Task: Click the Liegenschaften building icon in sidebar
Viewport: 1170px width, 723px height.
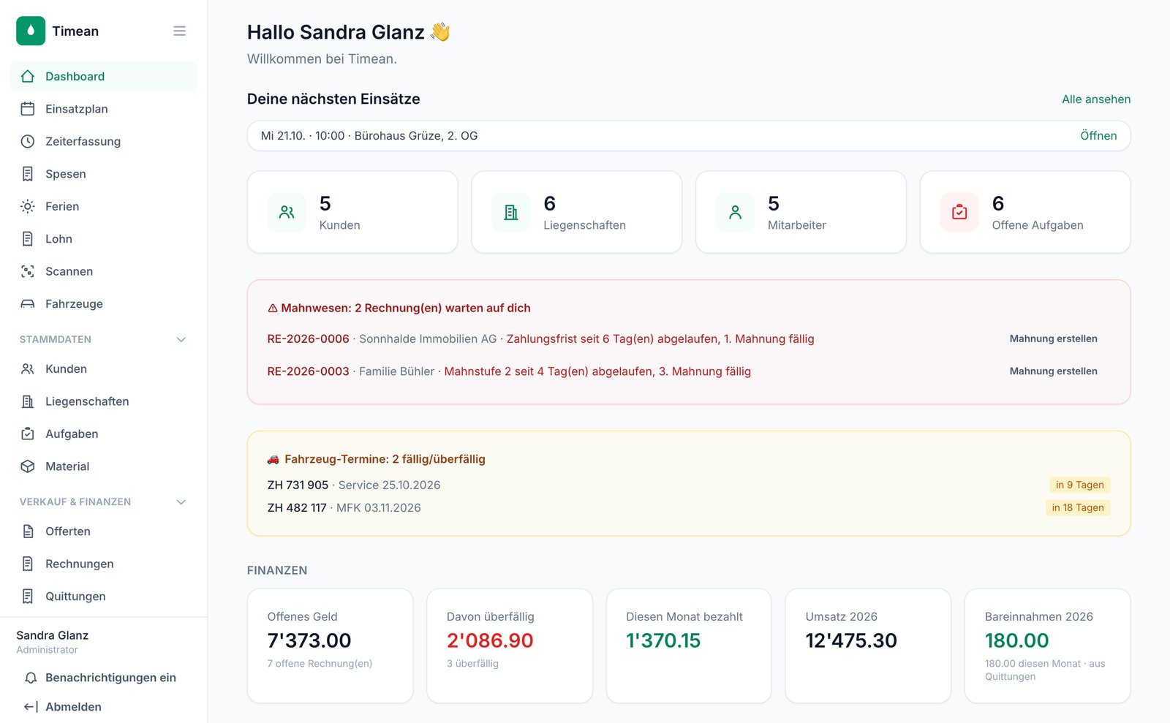Action: click(x=28, y=401)
